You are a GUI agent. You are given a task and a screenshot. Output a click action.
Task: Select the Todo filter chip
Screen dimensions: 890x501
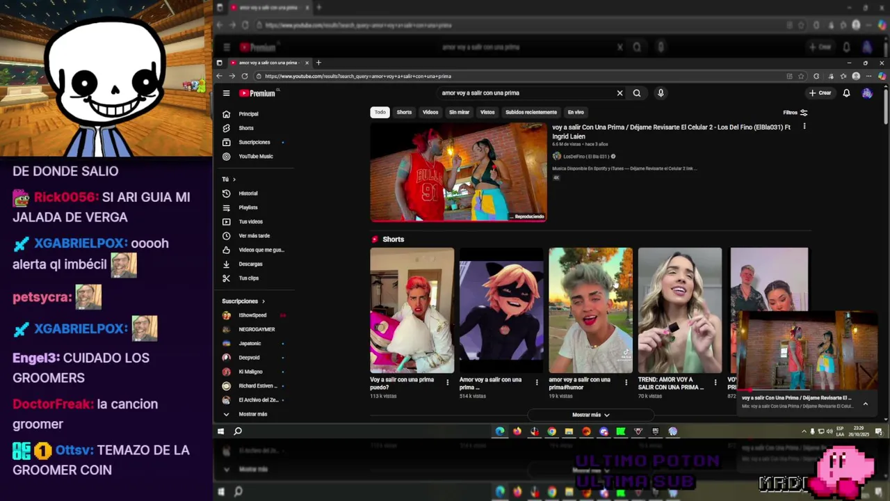click(x=380, y=112)
